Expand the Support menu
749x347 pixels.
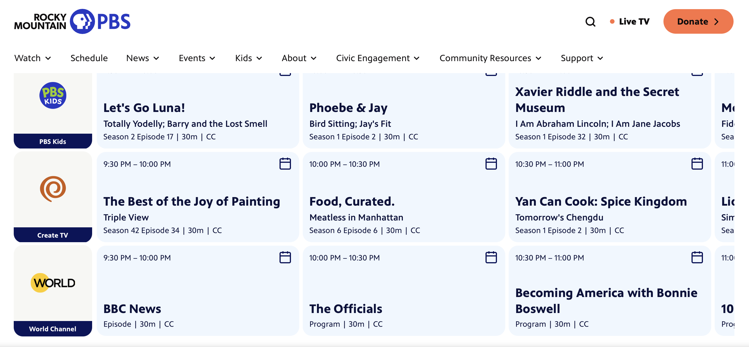pyautogui.click(x=582, y=58)
